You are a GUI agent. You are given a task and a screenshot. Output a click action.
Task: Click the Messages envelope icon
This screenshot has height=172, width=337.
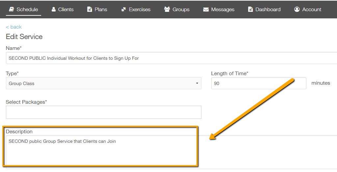point(206,10)
